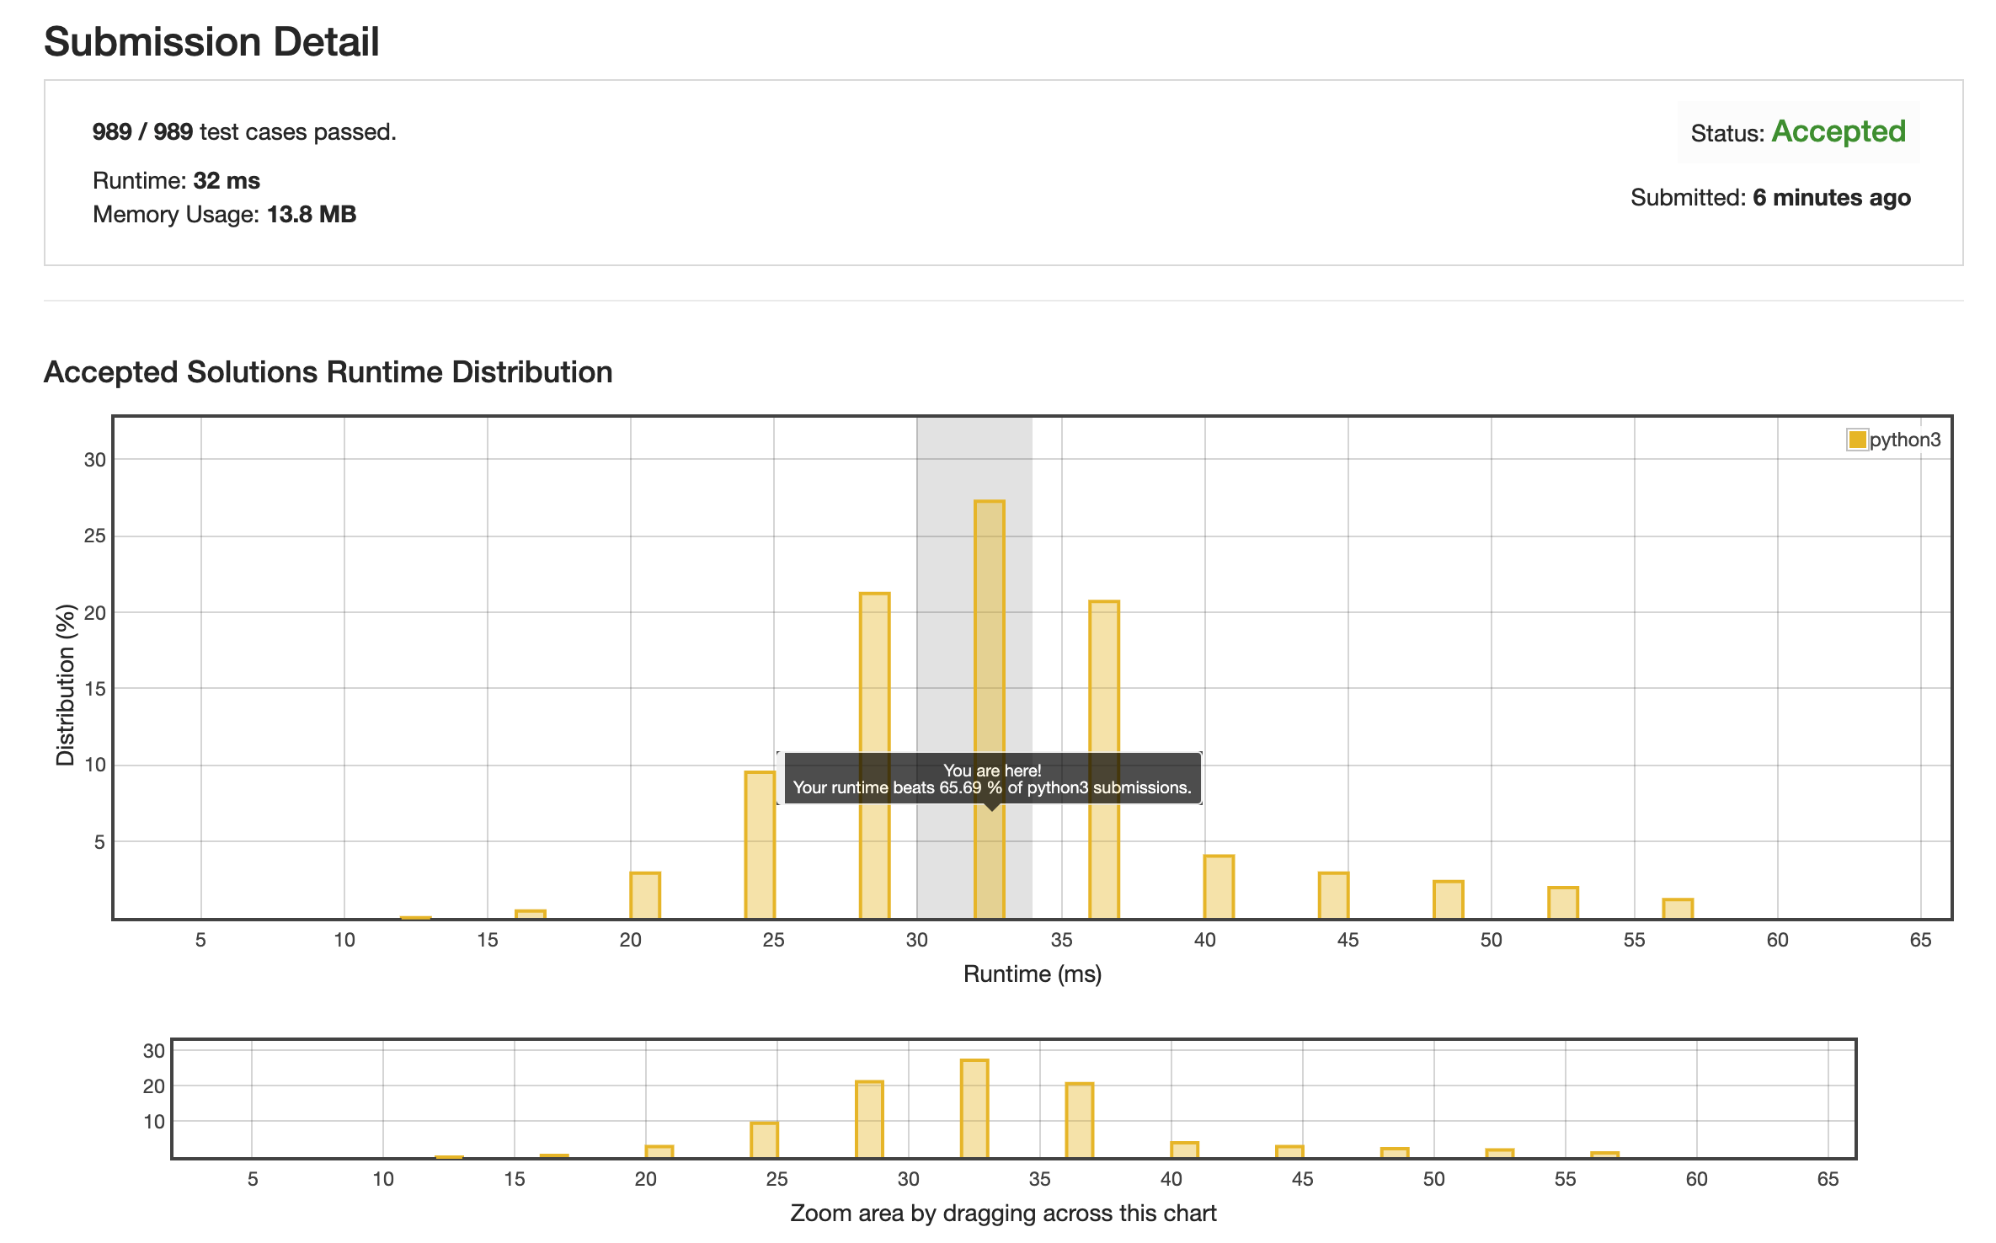Click the 56 ms runtime bar
1996x1243 pixels.
[x=1678, y=909]
